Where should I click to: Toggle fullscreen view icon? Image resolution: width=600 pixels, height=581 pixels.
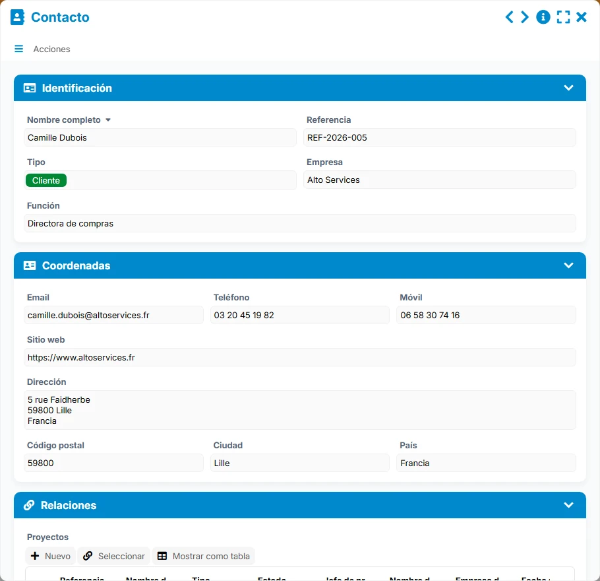(563, 17)
